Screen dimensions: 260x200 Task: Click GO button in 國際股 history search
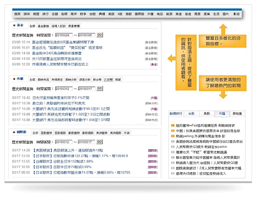tap(100, 142)
